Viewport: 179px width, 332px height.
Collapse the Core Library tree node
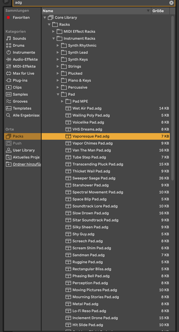point(45,18)
